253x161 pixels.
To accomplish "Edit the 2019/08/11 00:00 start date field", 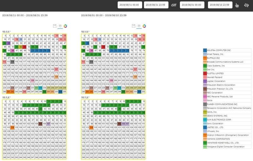I will 130,5.
